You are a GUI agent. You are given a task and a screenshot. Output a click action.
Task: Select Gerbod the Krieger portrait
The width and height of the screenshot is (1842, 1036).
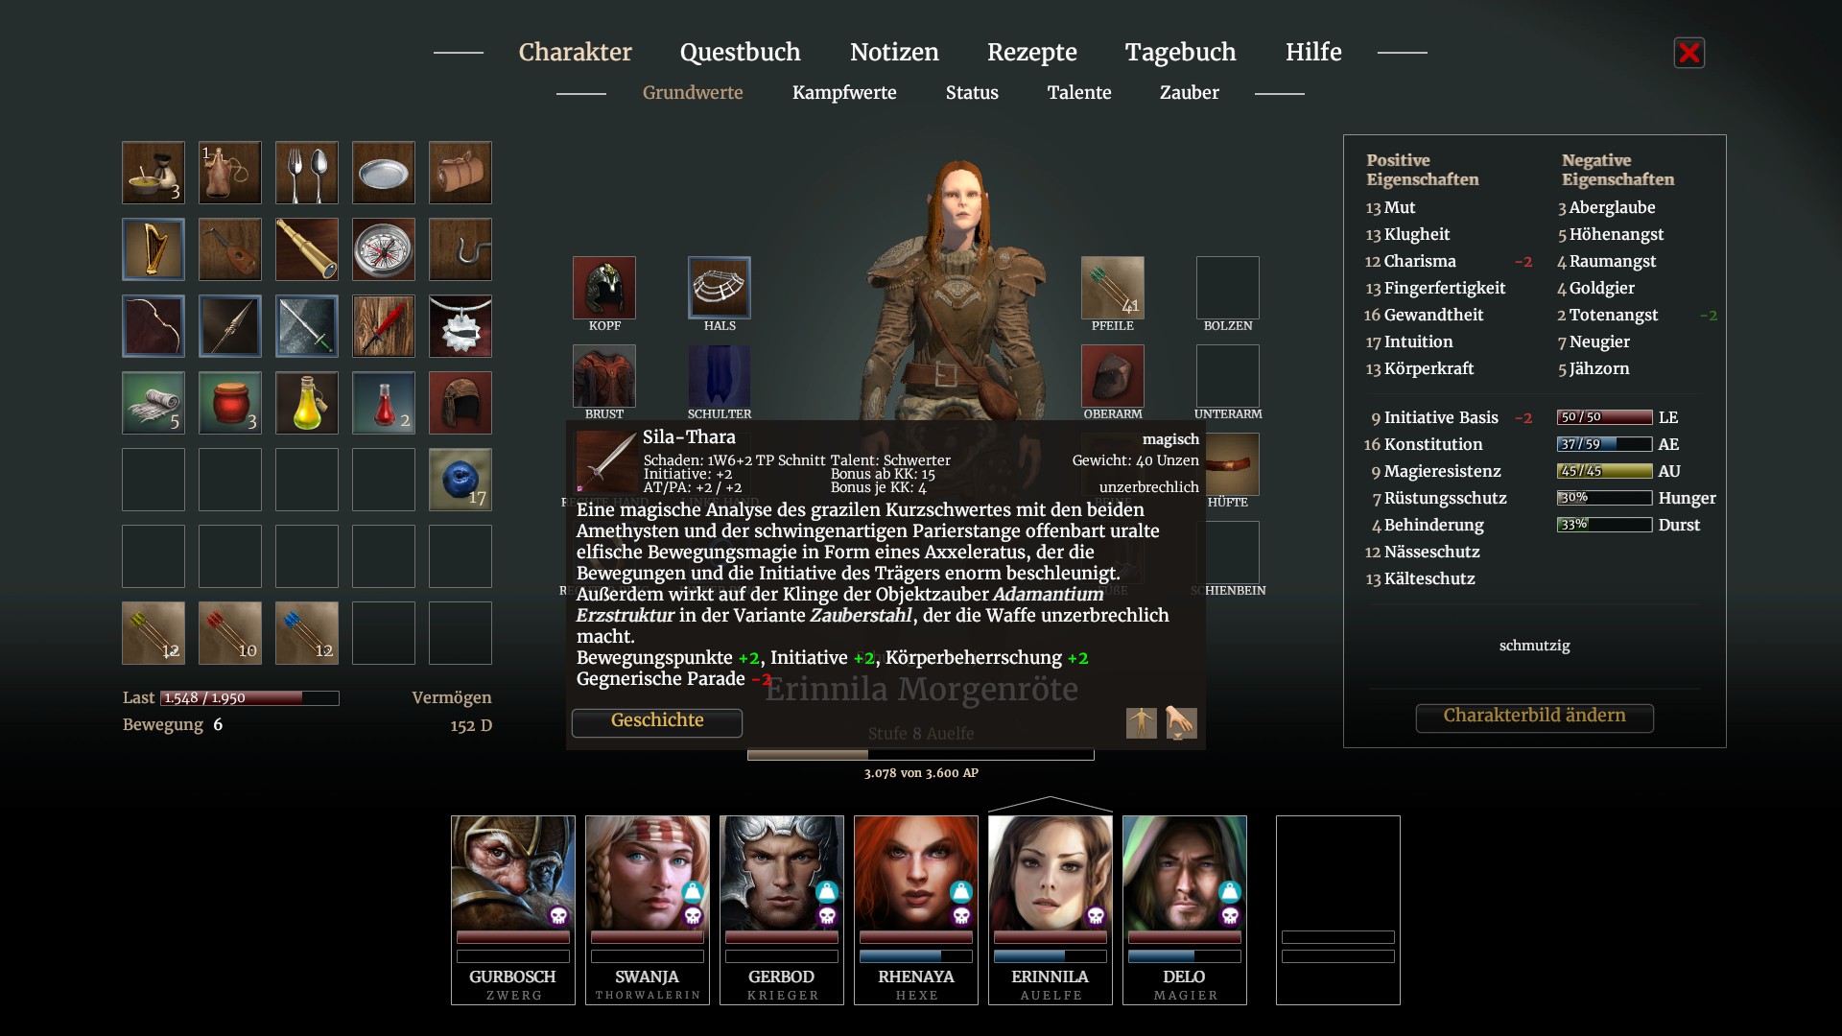(782, 909)
